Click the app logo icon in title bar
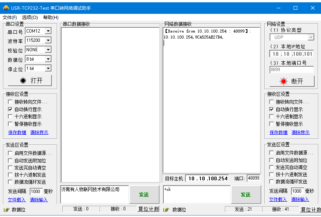This screenshot has height=217, width=321. (x=6, y=8)
